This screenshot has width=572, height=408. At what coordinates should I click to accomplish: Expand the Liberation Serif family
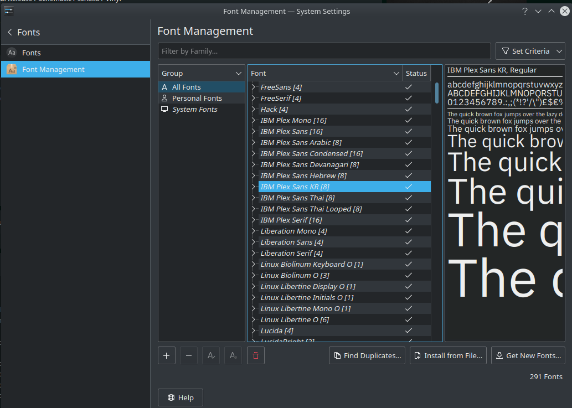pyautogui.click(x=254, y=253)
